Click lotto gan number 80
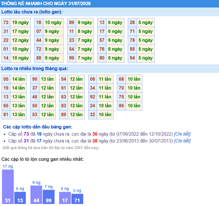Screen dimensions: 219x206 102,58
